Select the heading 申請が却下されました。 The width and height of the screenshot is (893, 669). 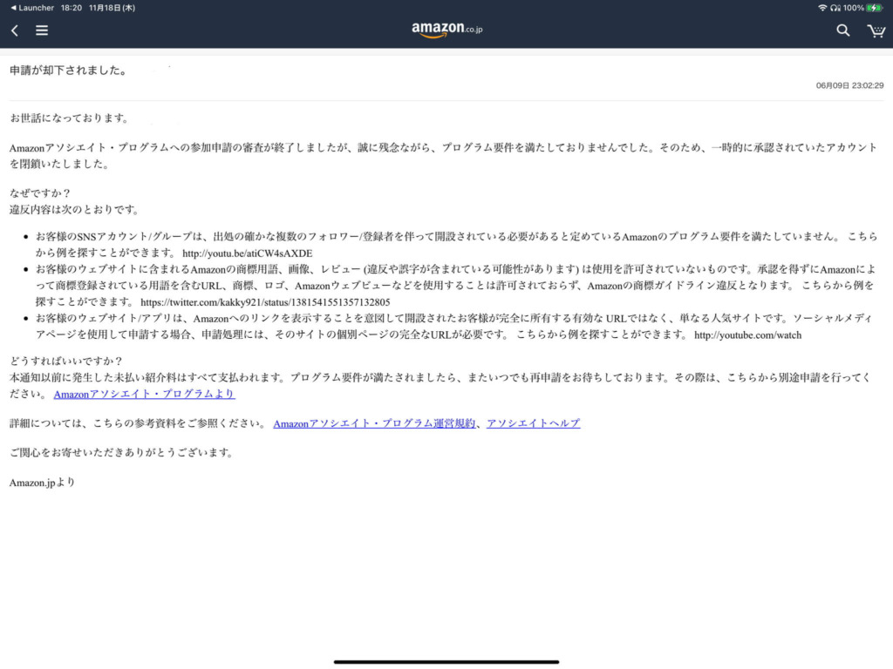[69, 71]
